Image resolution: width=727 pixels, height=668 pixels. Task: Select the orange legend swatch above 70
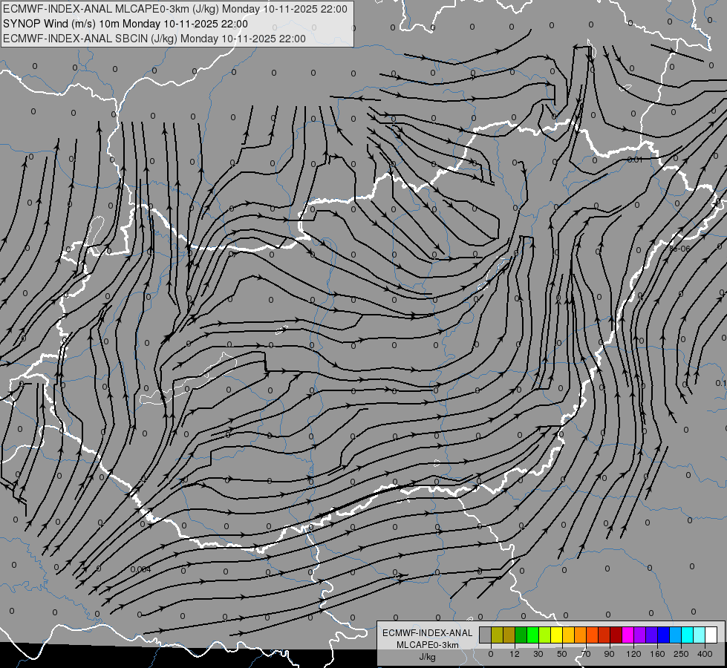pyautogui.click(x=581, y=635)
